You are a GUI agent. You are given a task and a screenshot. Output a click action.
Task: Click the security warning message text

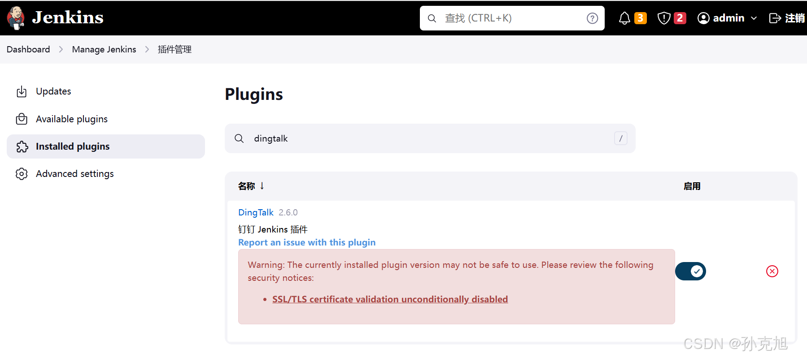pyautogui.click(x=450, y=271)
